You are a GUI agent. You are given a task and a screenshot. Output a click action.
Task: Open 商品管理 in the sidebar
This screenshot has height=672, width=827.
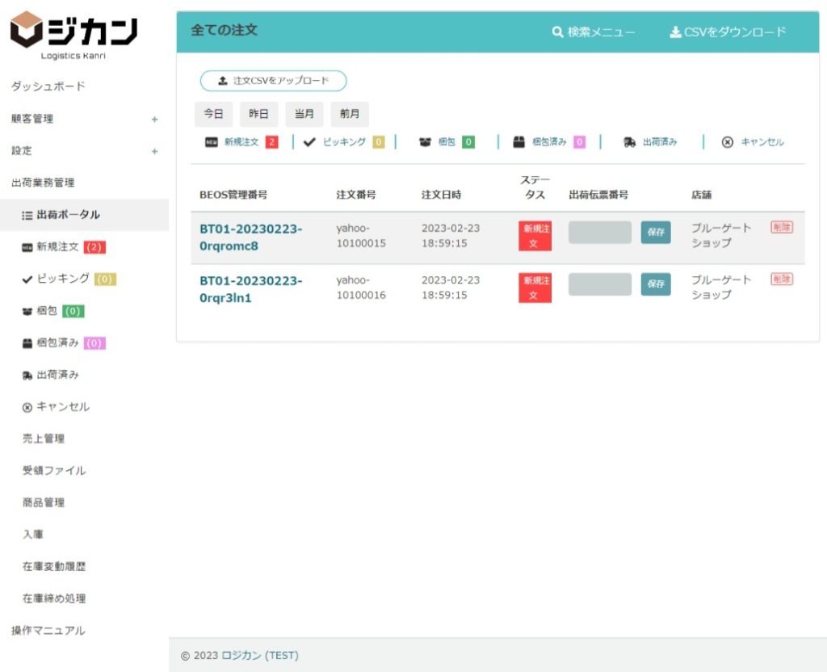point(44,502)
